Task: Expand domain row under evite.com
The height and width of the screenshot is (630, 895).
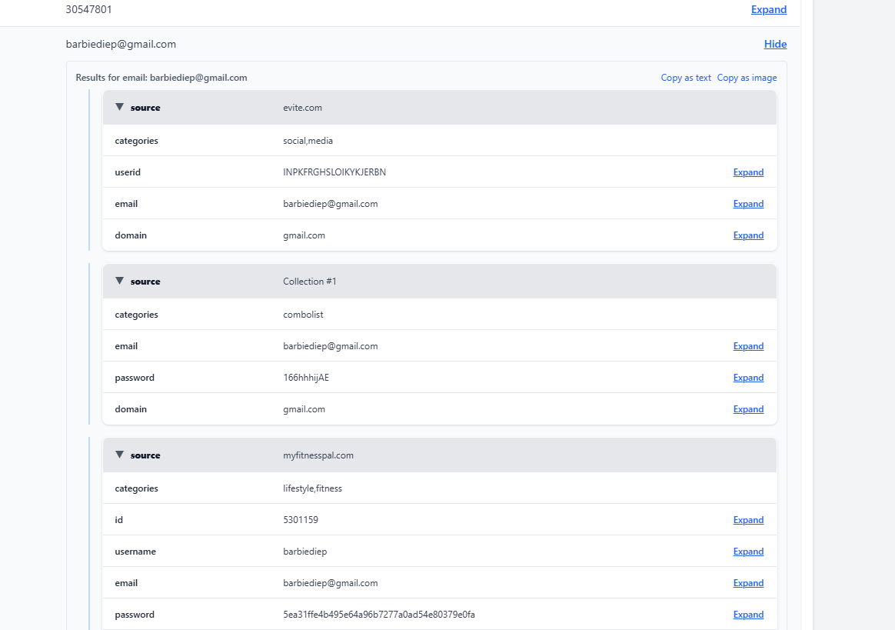Action: tap(748, 235)
